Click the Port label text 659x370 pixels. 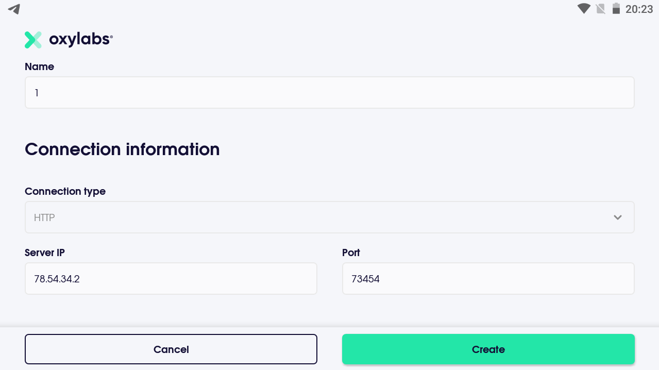click(351, 253)
